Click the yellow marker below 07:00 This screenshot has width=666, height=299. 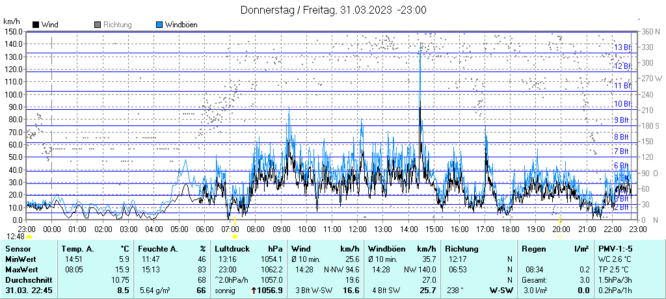(x=234, y=237)
